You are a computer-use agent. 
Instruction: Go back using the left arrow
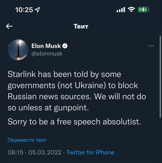point(9,26)
